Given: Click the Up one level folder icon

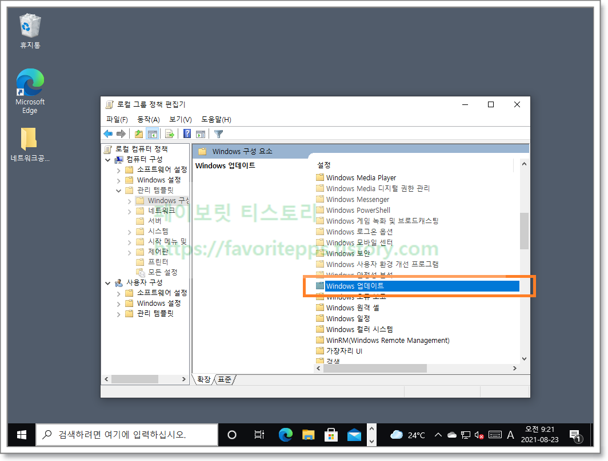Looking at the screenshot, I should coord(138,134).
